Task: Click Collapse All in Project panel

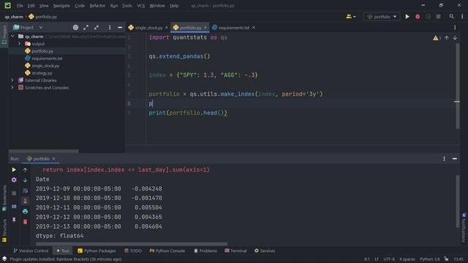Action: (97, 28)
